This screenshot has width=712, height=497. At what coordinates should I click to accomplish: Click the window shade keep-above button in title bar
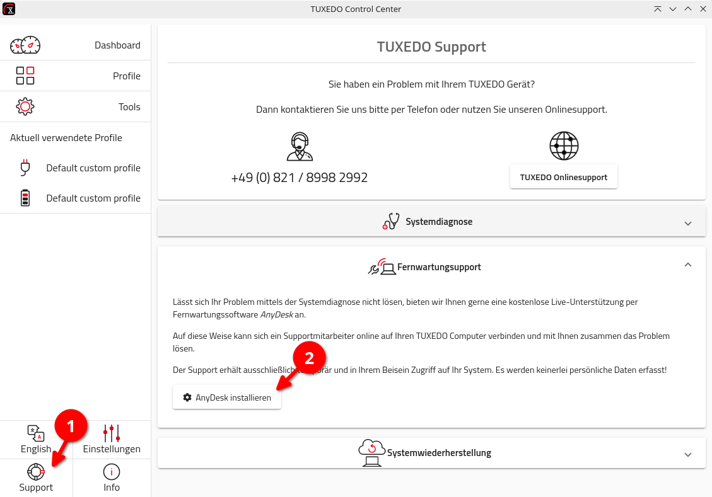(658, 9)
